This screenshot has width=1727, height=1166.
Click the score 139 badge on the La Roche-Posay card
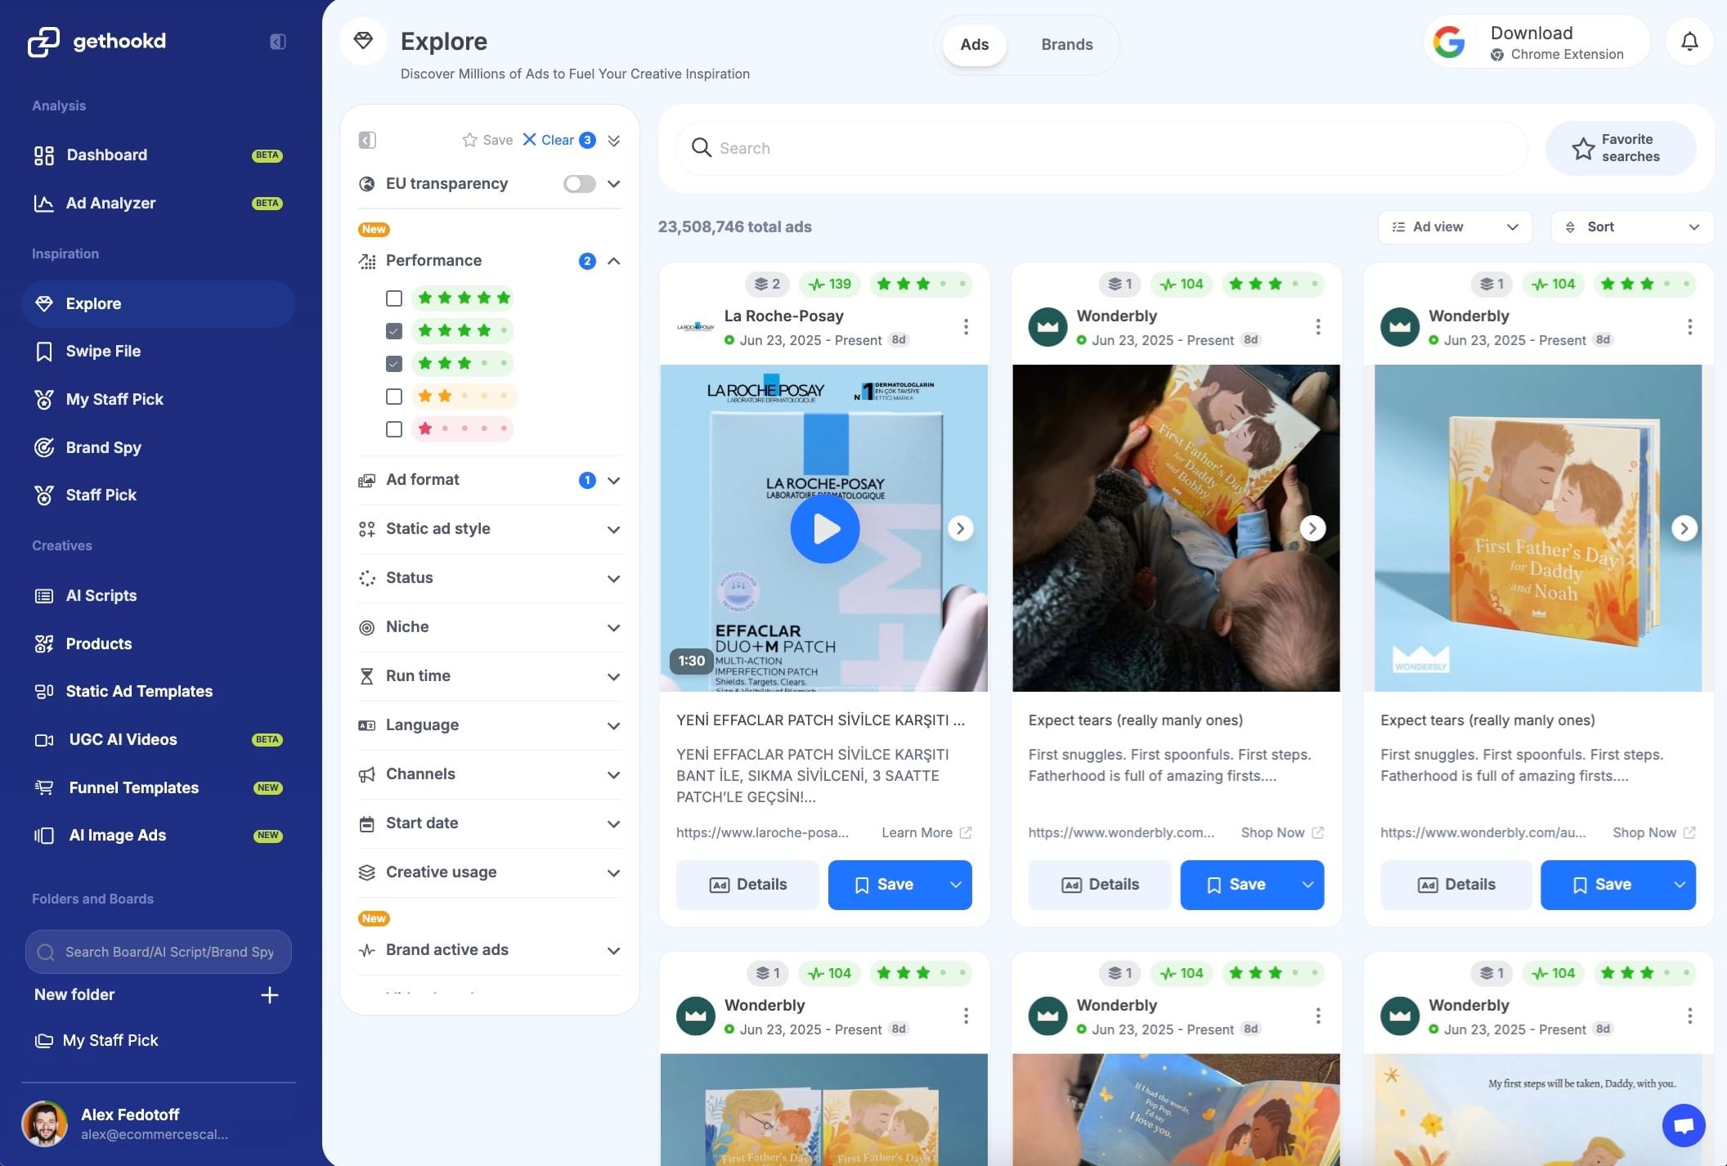pos(830,284)
